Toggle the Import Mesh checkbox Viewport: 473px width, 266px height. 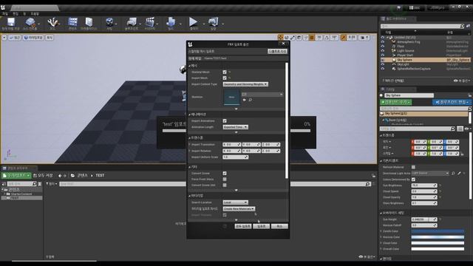(225, 78)
